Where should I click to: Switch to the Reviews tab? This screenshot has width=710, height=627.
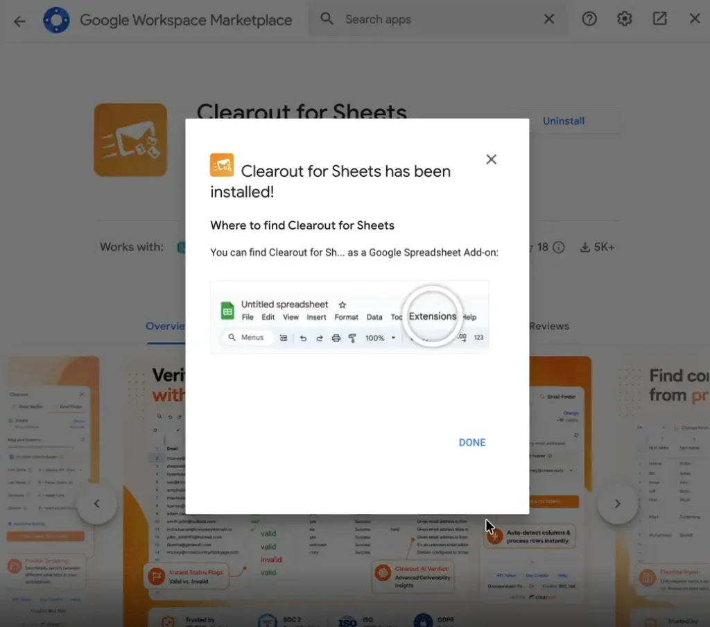549,326
